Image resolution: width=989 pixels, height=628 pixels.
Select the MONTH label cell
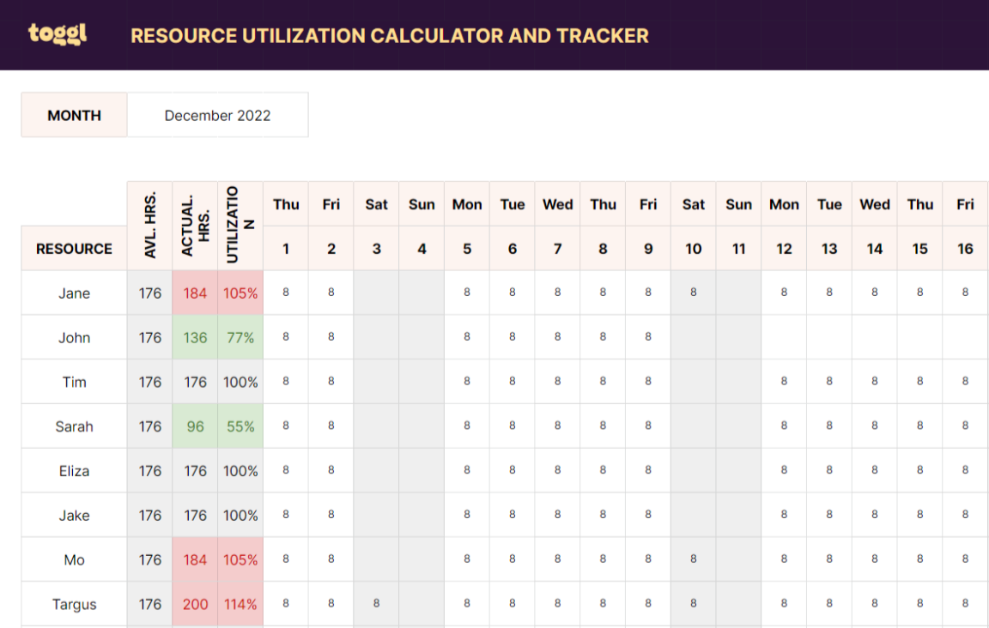74,114
